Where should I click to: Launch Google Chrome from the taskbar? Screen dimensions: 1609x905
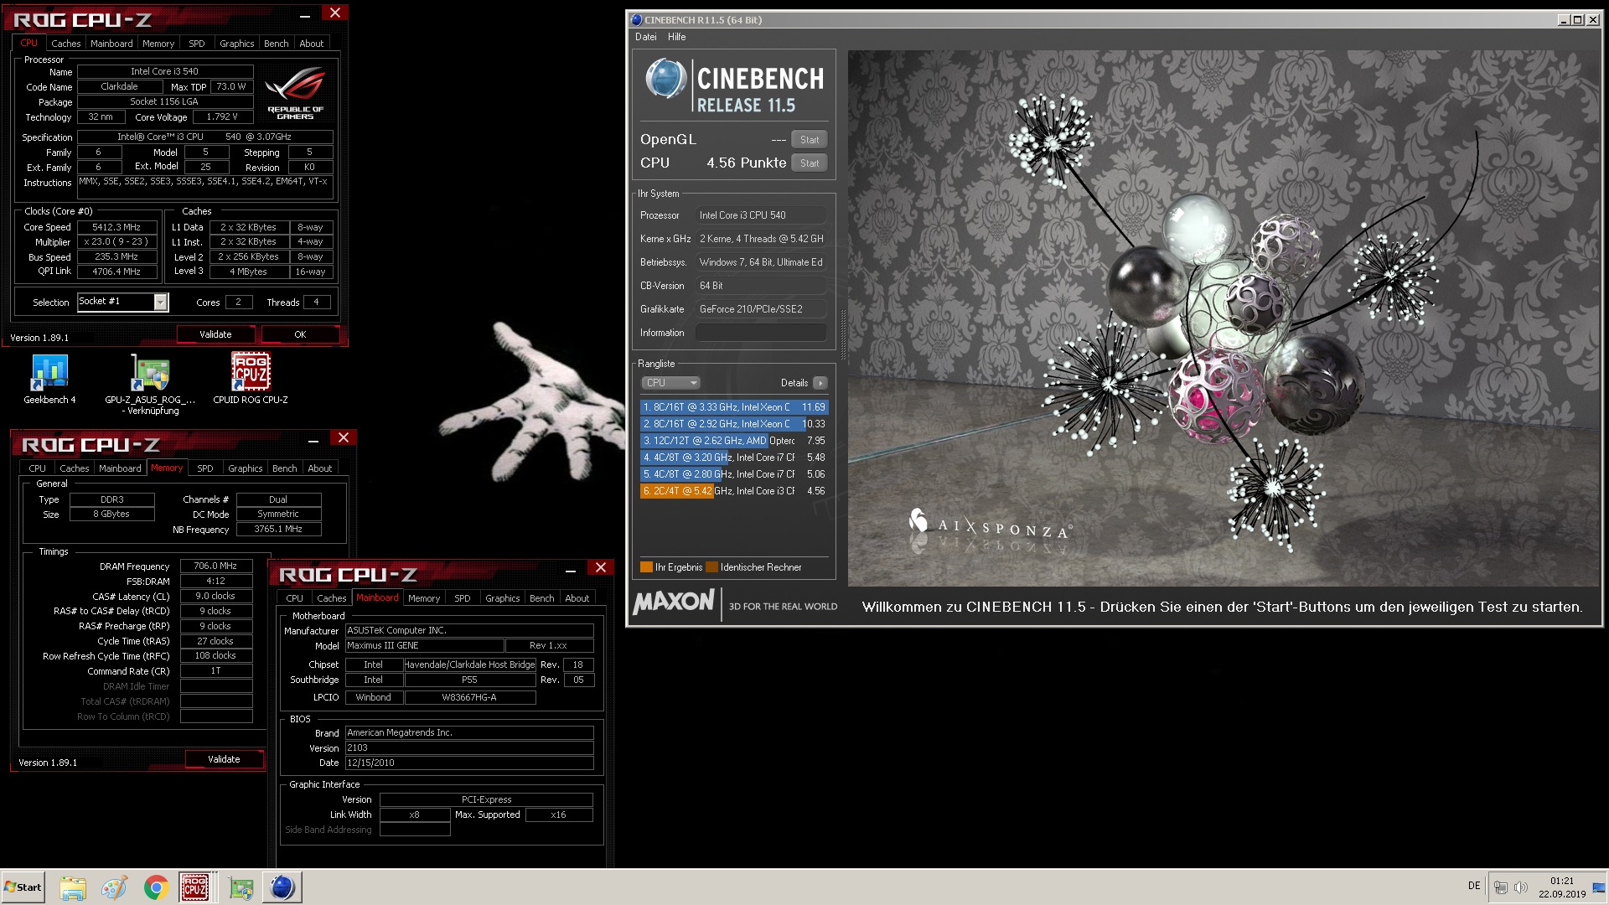click(x=155, y=887)
